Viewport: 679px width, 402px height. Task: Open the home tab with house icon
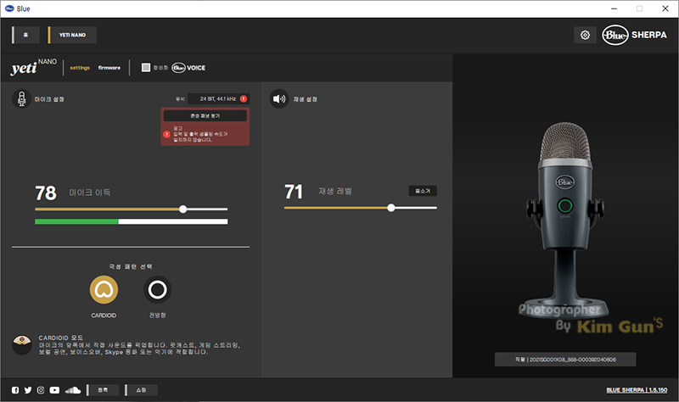point(26,35)
